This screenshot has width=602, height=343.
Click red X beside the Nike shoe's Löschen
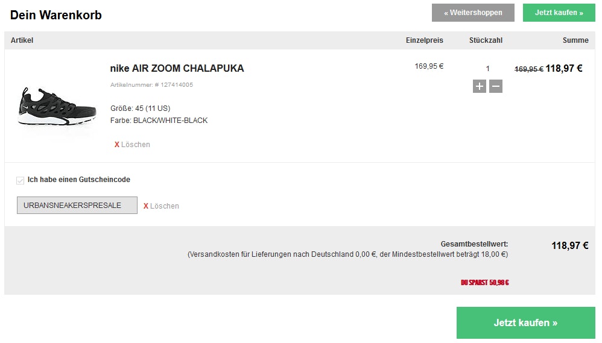click(x=117, y=145)
